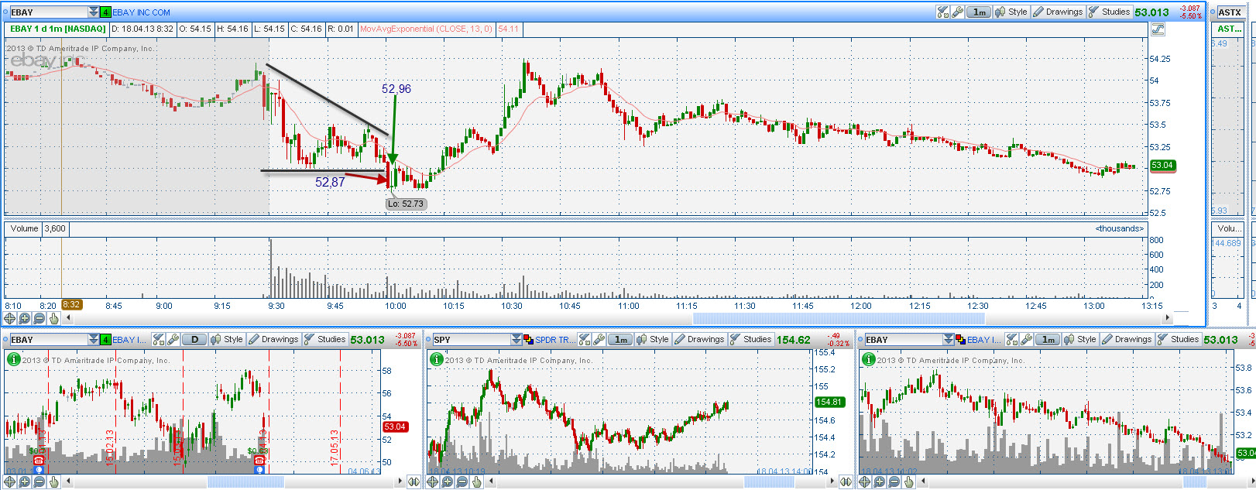The image size is (1256, 490).
Task: Click the info icon in SPY chart
Action: click(x=436, y=359)
